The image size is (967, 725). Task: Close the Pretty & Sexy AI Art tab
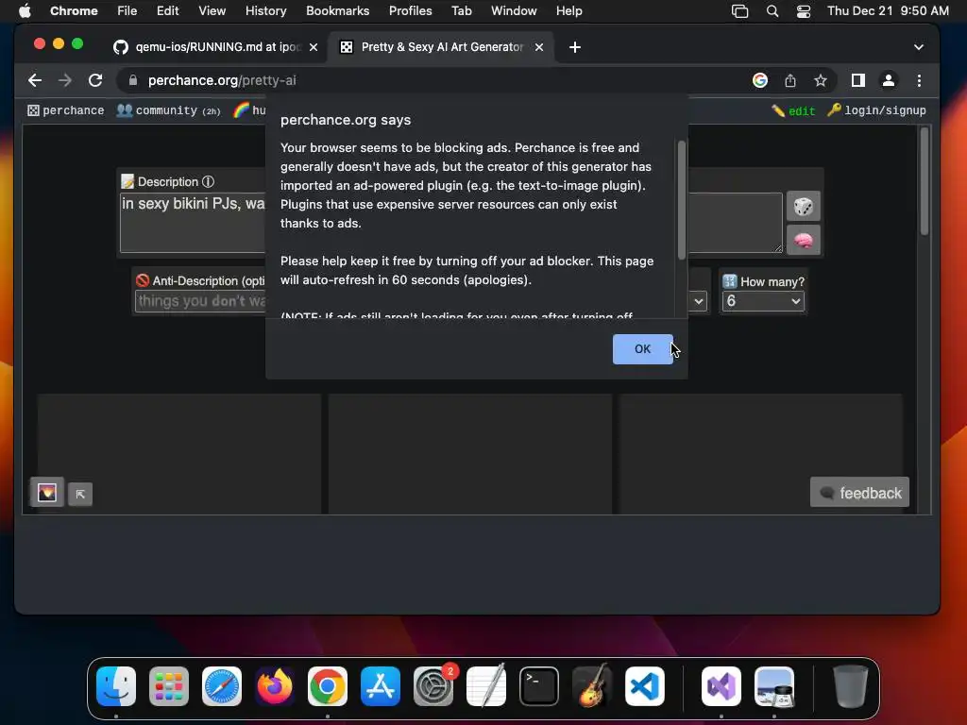click(539, 47)
